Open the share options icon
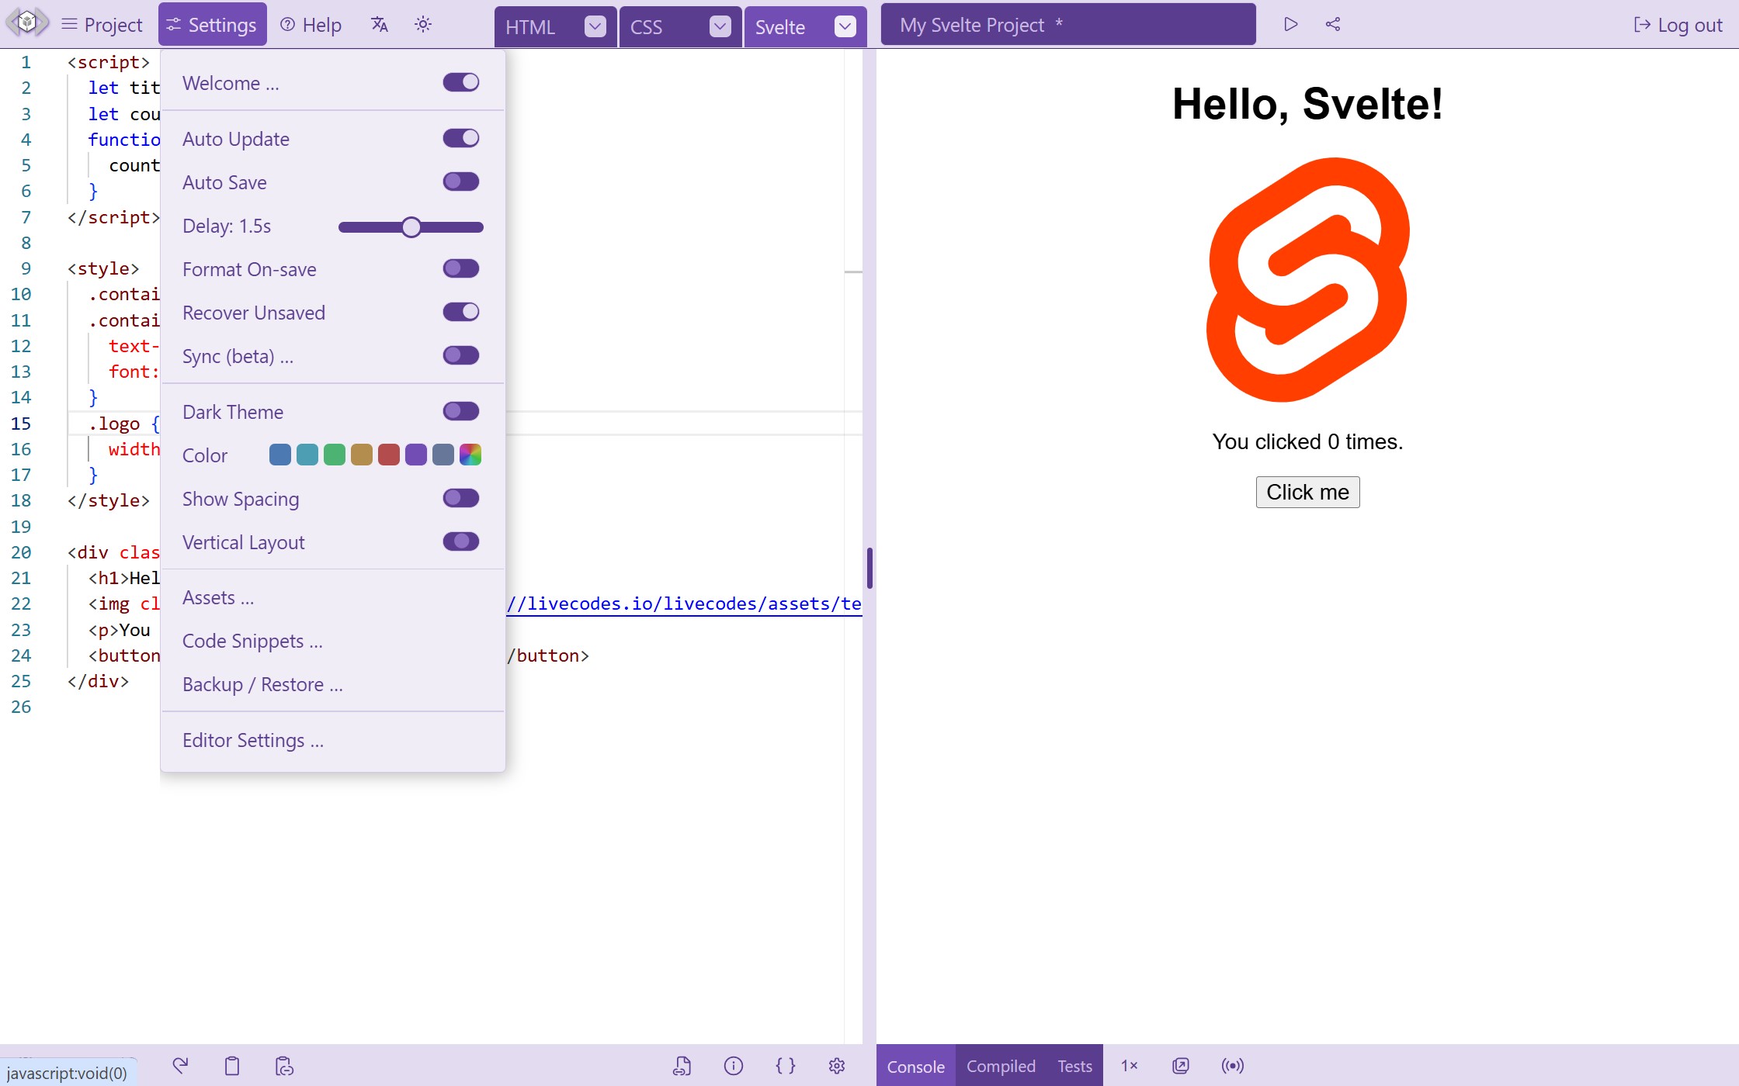Viewport: 1739px width, 1086px height. (1333, 24)
